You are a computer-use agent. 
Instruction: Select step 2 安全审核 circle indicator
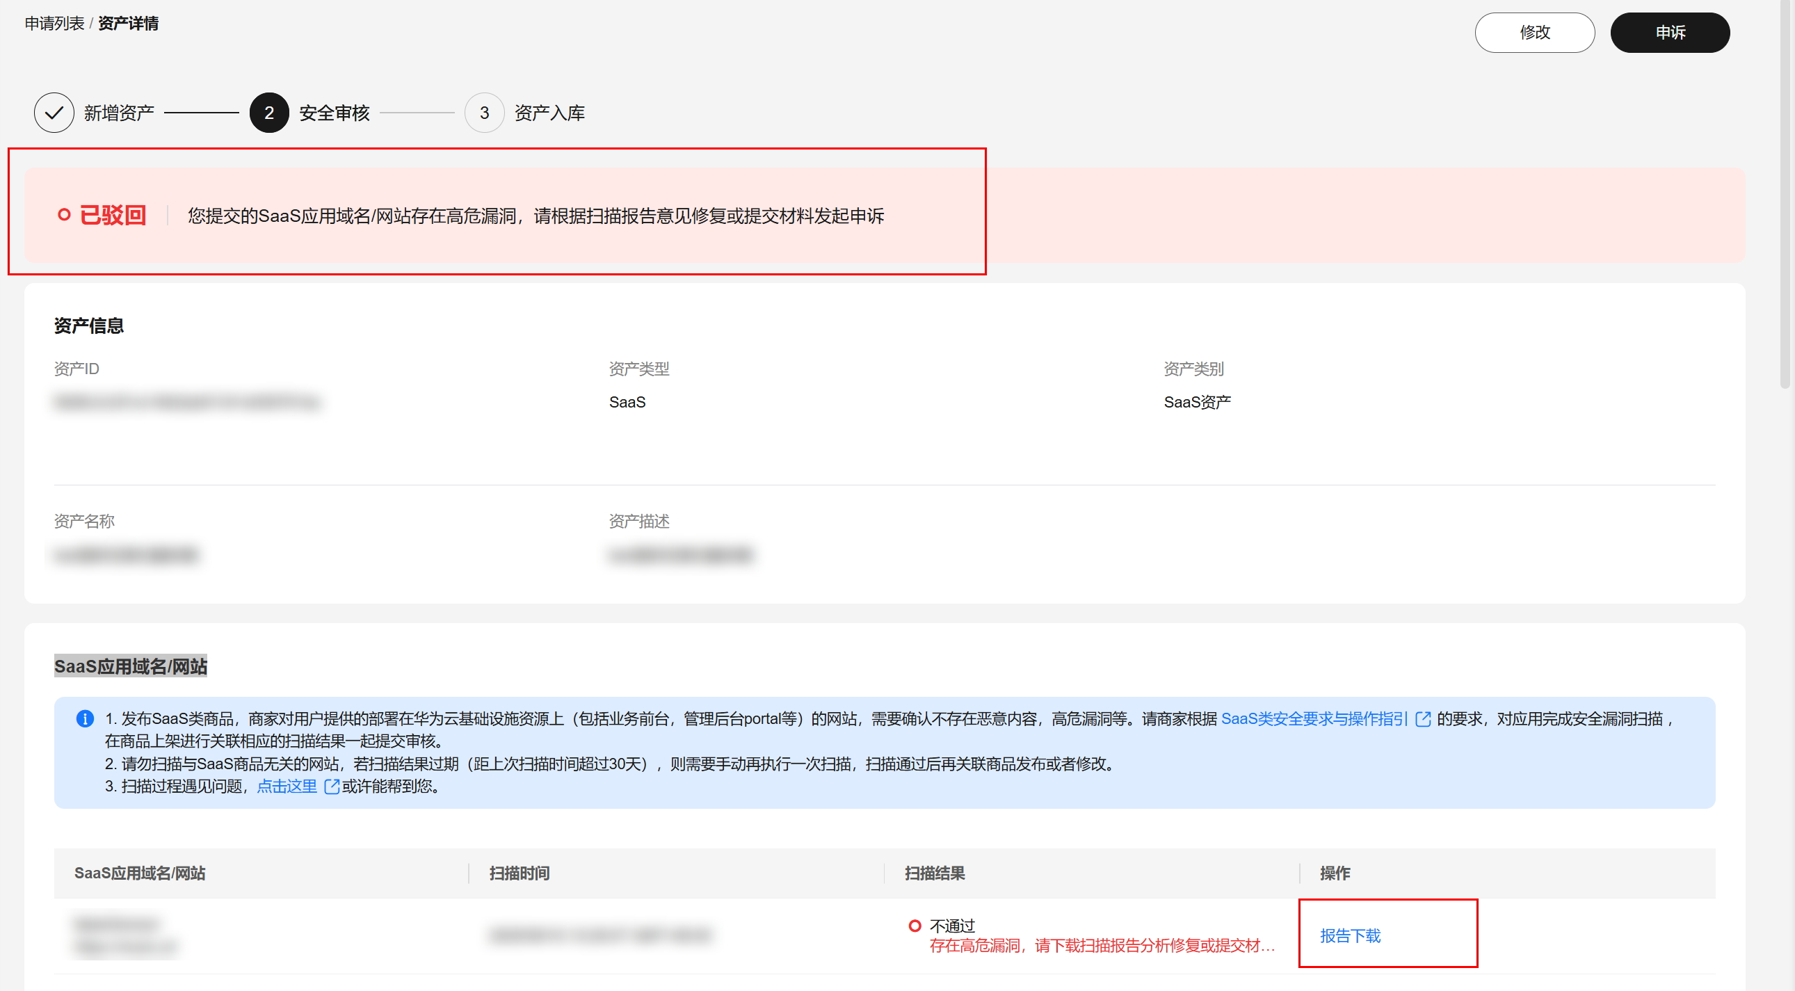coord(269,112)
